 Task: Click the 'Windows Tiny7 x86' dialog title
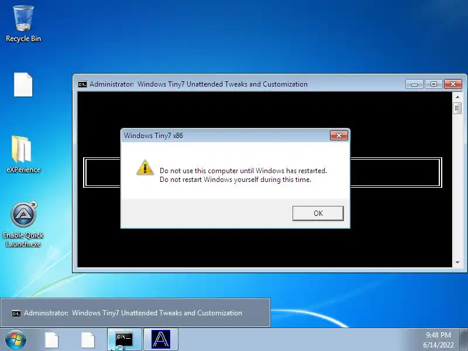tap(153, 136)
